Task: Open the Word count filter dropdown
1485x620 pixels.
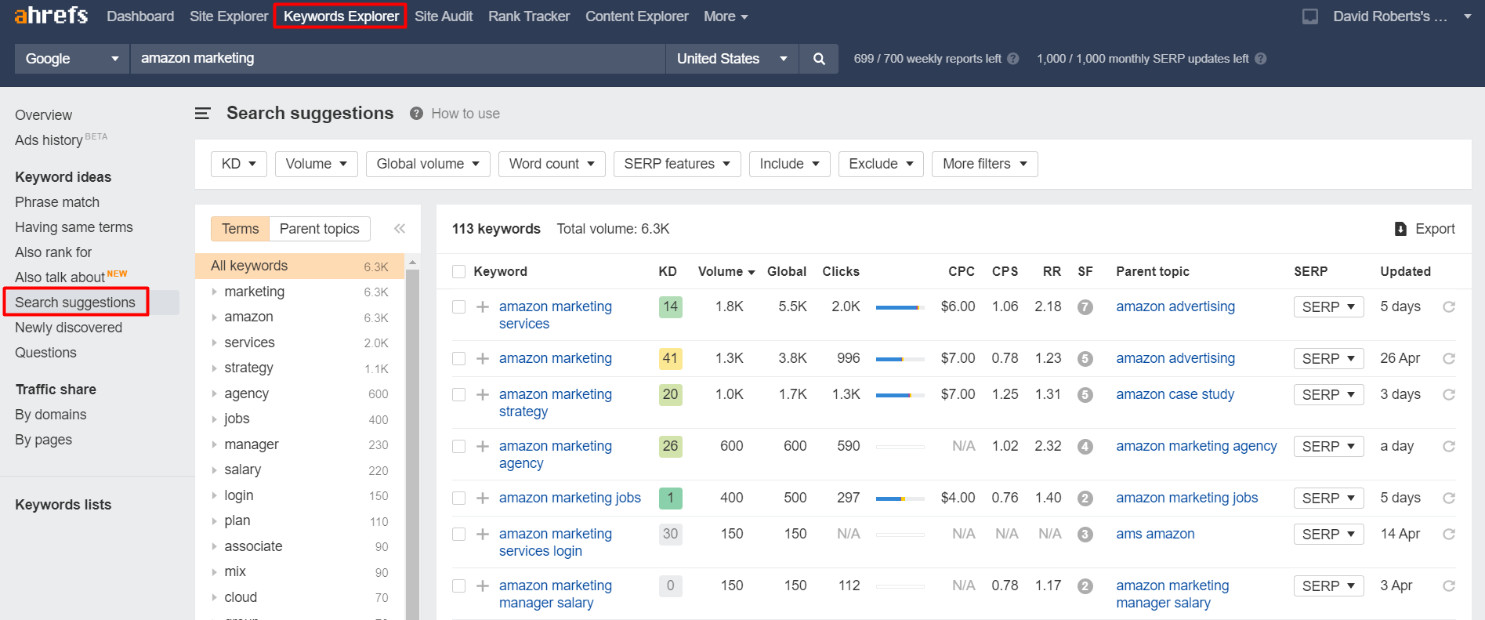Action: [552, 164]
